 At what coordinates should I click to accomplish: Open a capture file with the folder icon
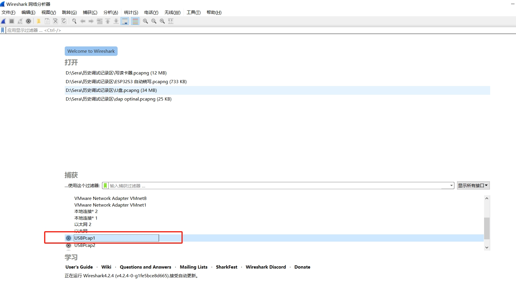[x=39, y=21]
